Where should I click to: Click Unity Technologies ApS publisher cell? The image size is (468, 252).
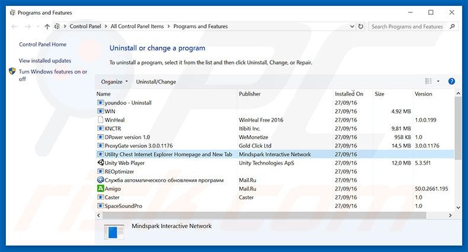(266, 163)
